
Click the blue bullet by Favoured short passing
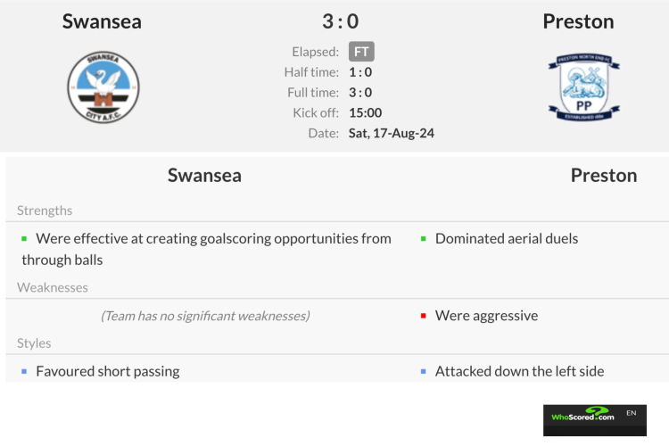pos(25,371)
